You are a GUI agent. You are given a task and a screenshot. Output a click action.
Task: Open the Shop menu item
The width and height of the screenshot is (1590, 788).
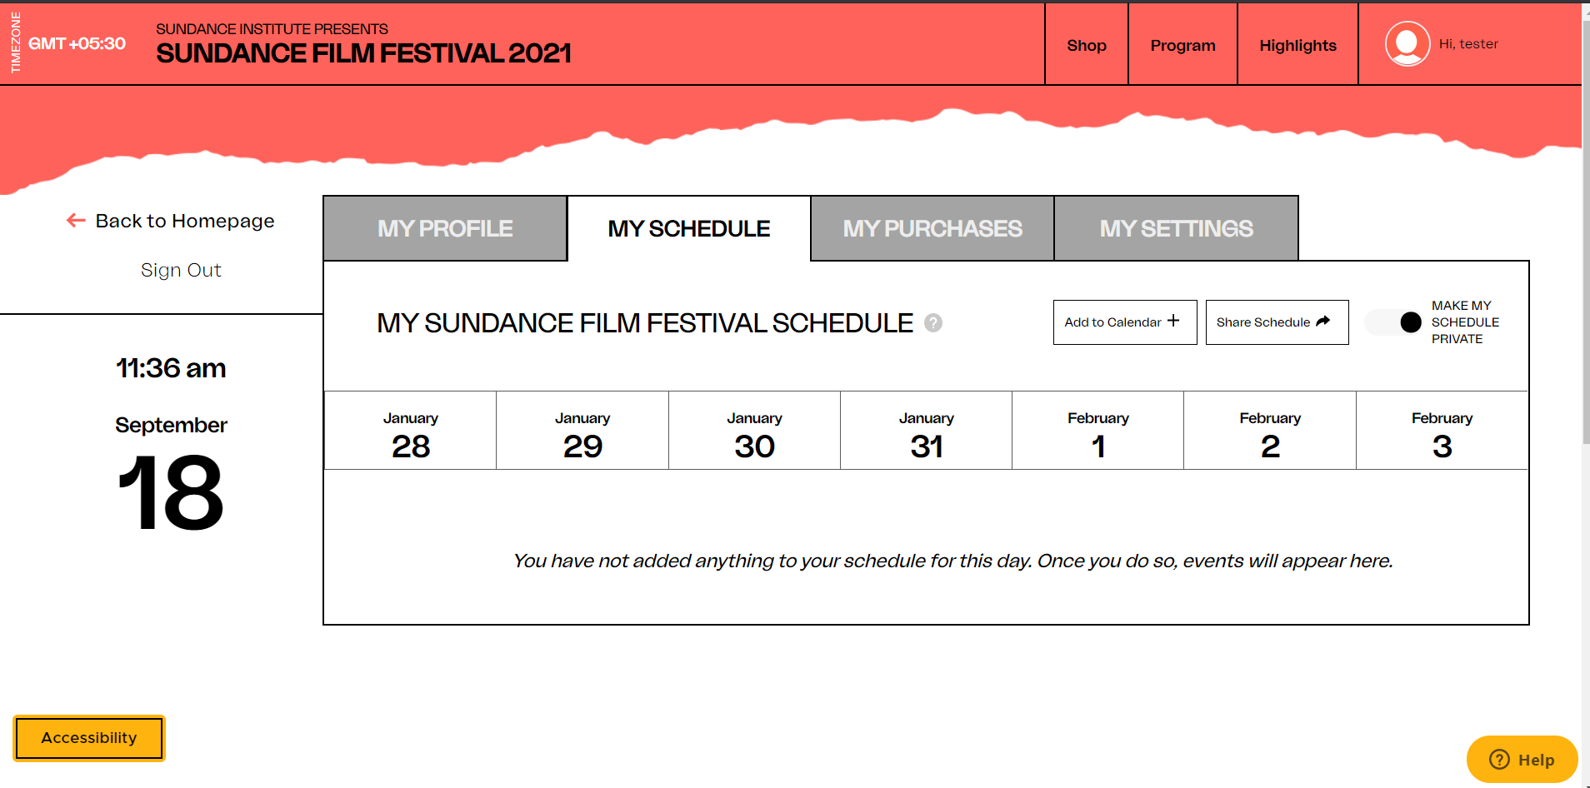click(1087, 45)
